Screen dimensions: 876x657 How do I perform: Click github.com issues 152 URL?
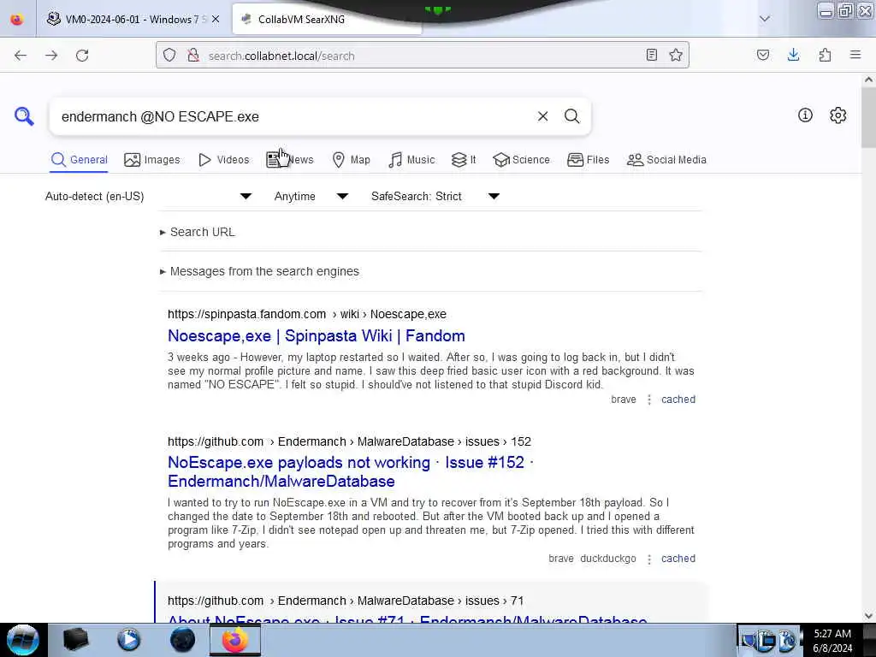coord(349,441)
